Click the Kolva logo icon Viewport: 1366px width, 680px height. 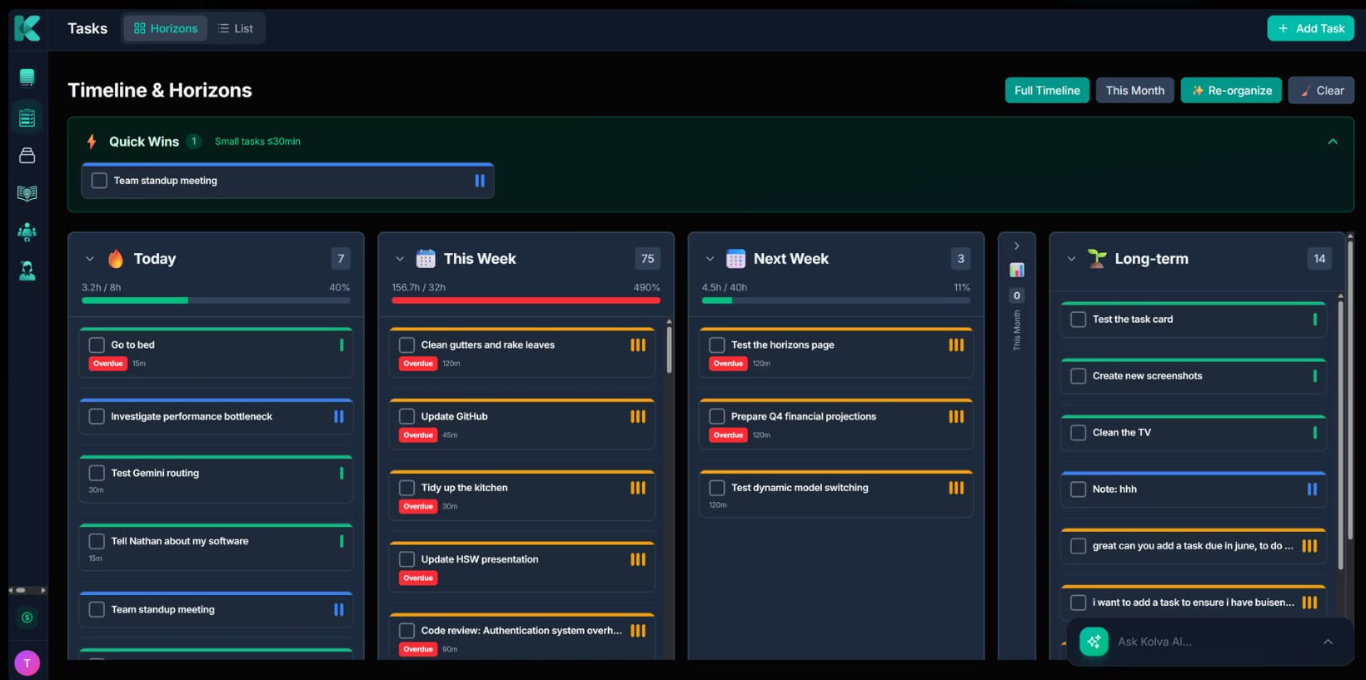[27, 28]
